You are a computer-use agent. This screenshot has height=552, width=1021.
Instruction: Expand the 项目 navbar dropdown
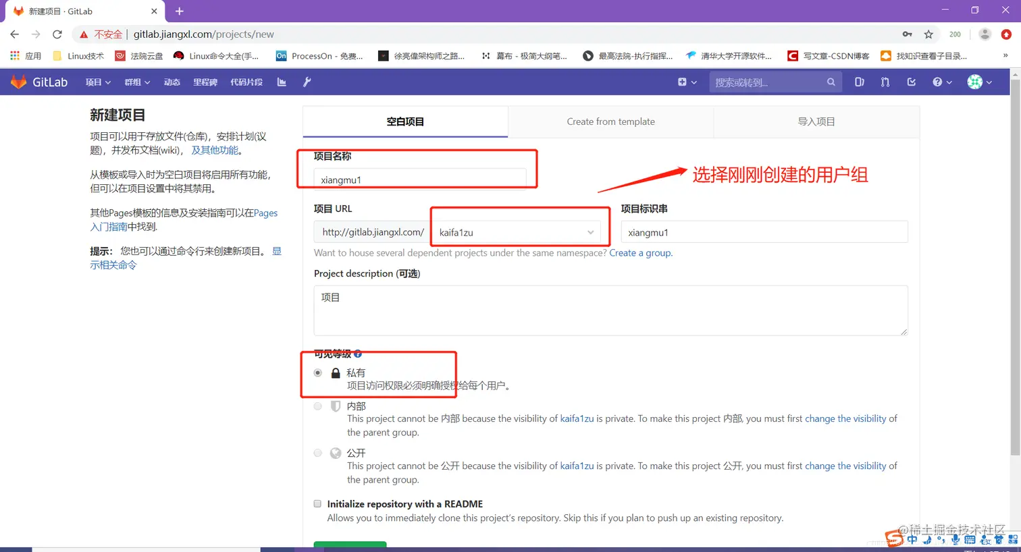tap(98, 82)
